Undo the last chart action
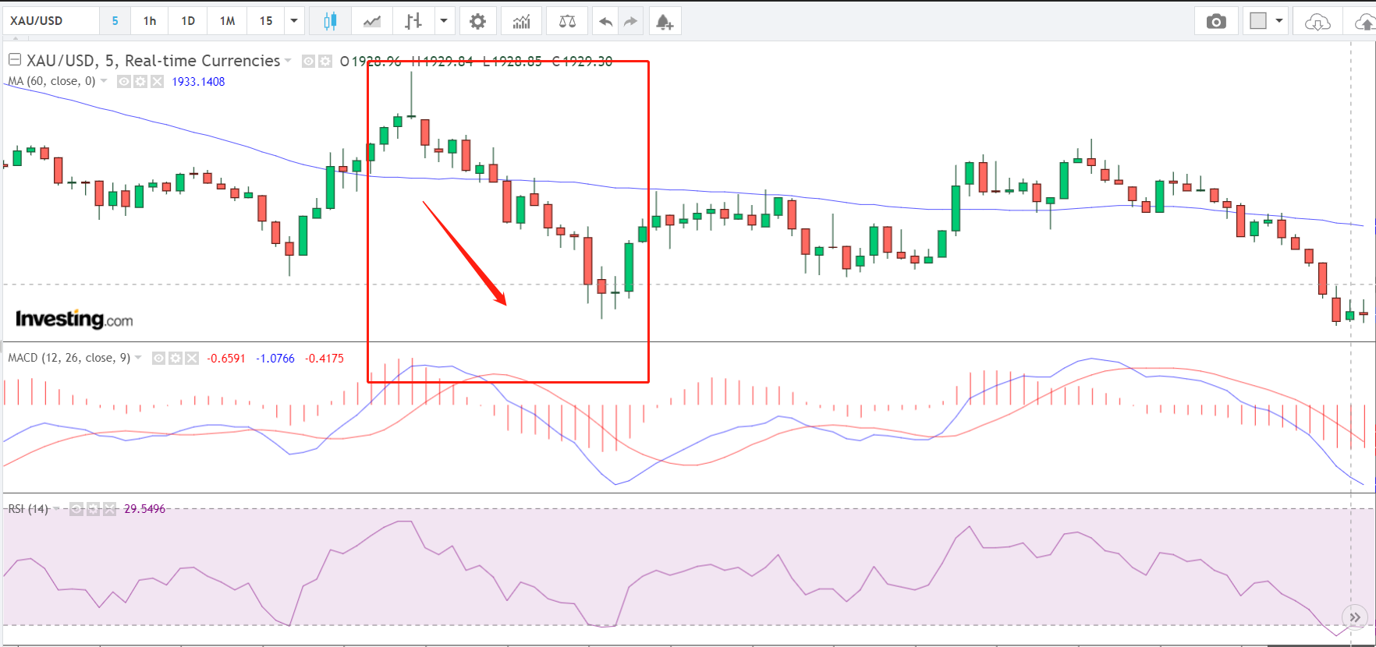The height and width of the screenshot is (647, 1376). [605, 21]
